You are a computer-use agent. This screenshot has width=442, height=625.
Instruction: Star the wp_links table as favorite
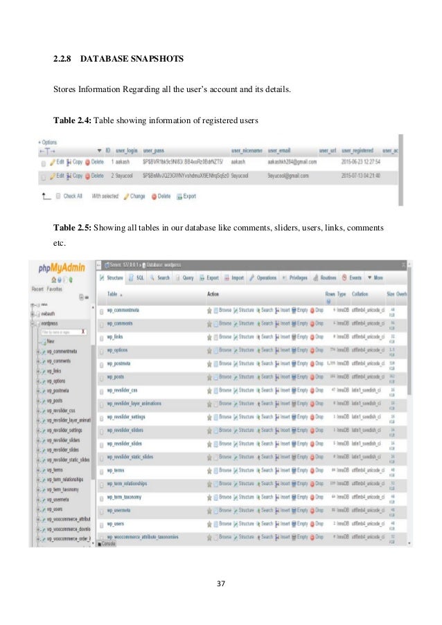click(x=209, y=337)
